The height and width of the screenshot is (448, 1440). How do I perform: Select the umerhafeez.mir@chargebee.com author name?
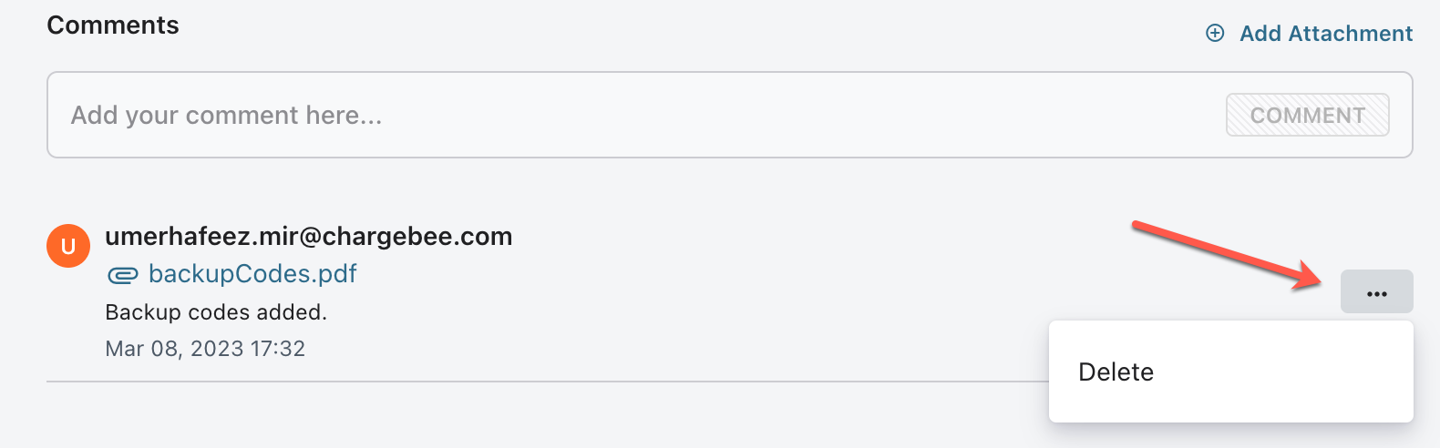tap(308, 237)
